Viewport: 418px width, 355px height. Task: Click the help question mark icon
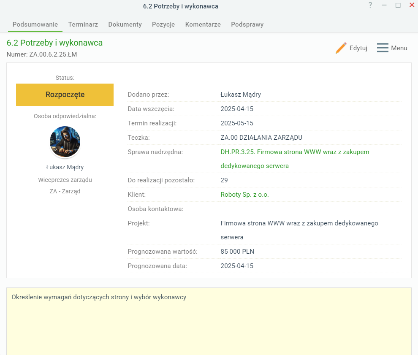370,5
